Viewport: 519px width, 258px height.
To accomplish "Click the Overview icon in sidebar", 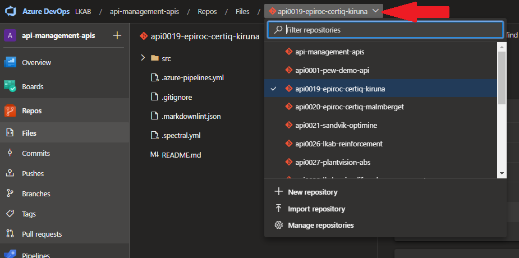I will tap(10, 62).
